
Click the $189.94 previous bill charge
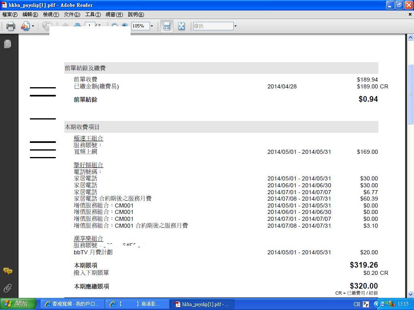(x=367, y=80)
